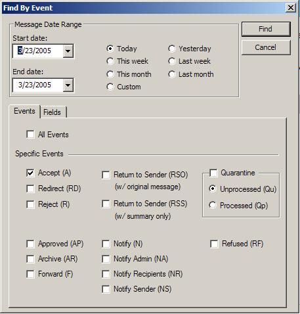The width and height of the screenshot is (300, 314).
Task: Switch to the Fields tab
Action: 53,112
